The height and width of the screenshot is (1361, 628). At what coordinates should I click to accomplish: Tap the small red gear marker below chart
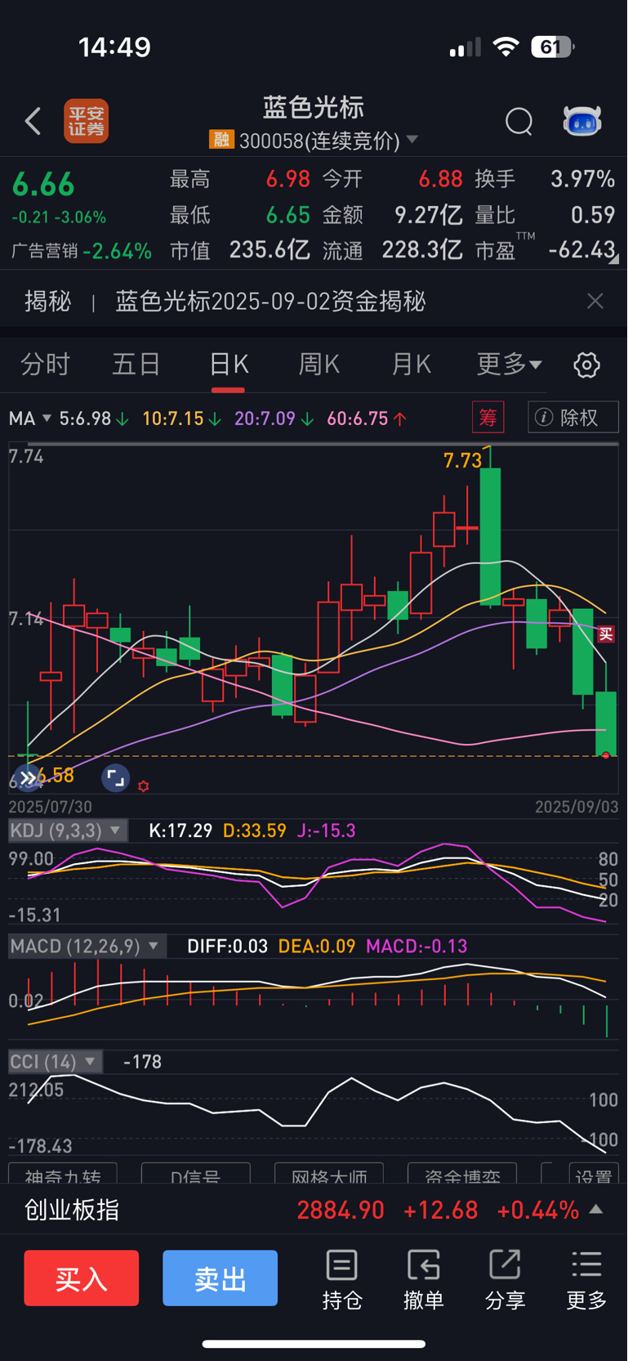tap(144, 786)
